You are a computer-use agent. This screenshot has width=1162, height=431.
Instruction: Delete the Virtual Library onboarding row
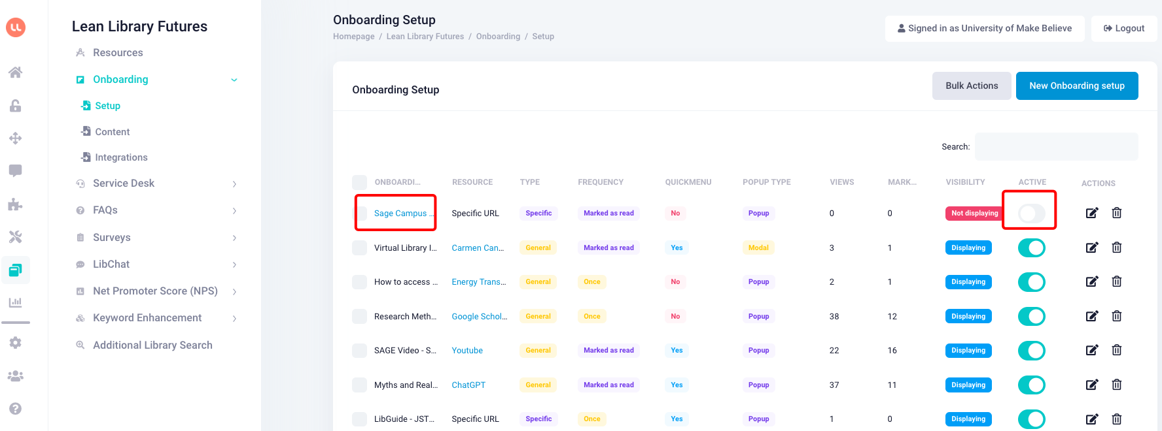tap(1117, 247)
